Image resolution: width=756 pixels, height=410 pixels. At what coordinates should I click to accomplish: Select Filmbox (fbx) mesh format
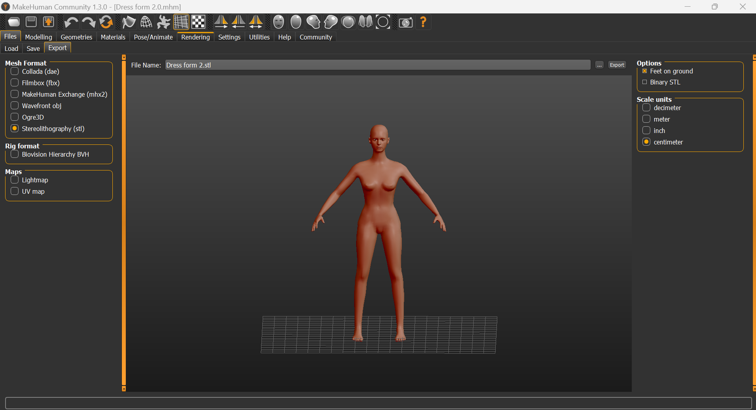click(x=35, y=83)
